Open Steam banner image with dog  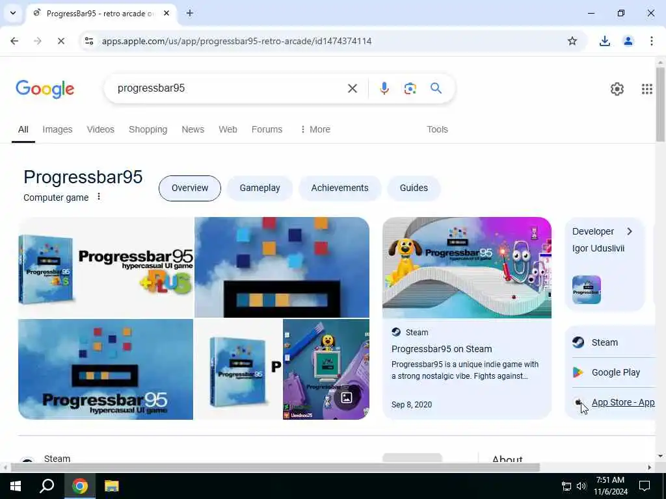pos(467,268)
